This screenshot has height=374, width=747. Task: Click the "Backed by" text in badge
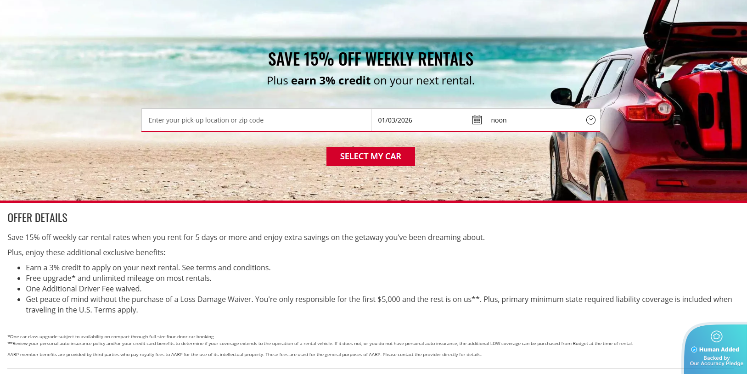point(716,358)
